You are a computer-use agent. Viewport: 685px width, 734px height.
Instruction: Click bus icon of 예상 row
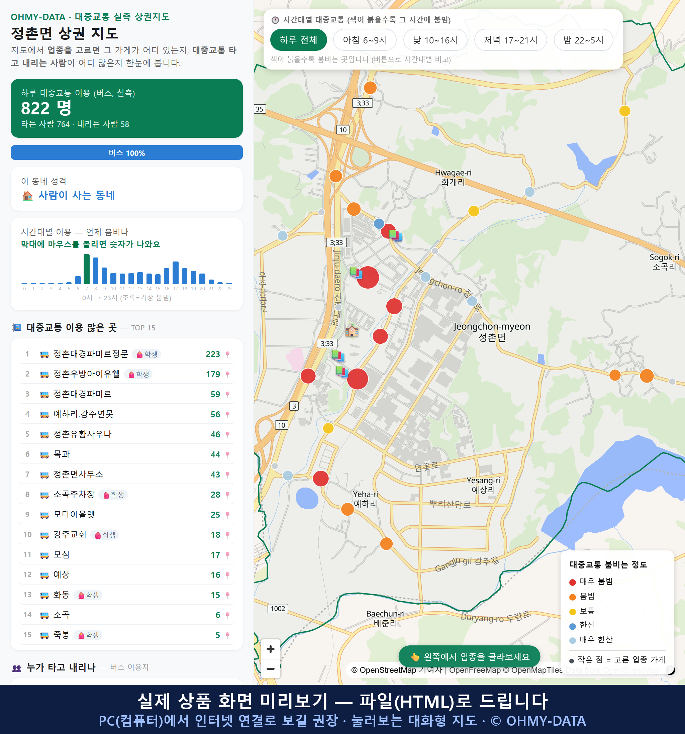click(x=44, y=575)
